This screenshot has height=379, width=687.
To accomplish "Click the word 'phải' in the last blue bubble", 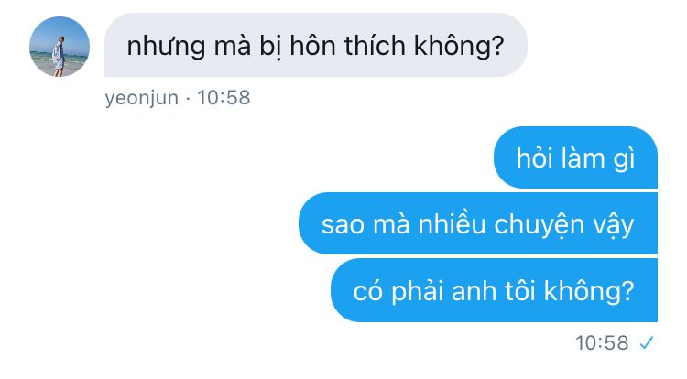I will click(x=417, y=291).
